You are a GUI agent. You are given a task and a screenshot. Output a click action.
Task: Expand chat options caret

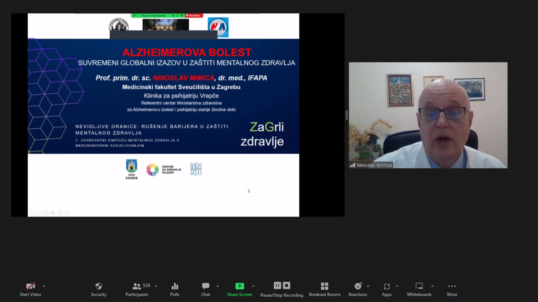(218, 286)
